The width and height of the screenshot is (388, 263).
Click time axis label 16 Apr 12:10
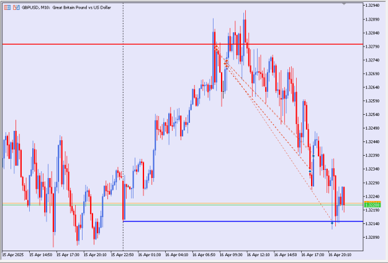point(258,254)
